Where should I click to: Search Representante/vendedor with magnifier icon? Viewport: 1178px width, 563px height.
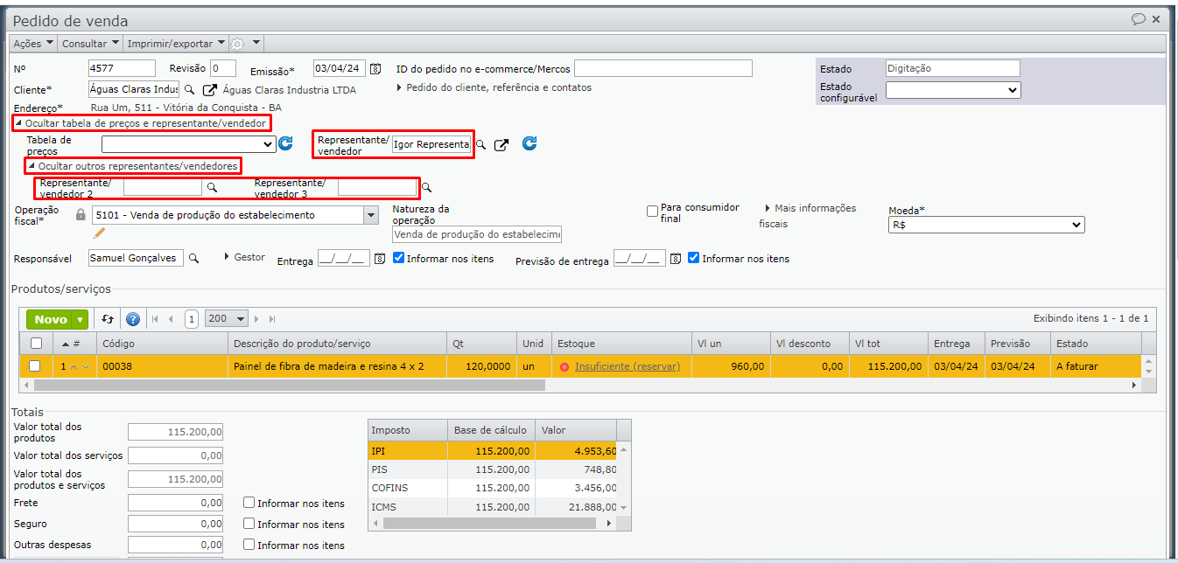pyautogui.click(x=480, y=145)
